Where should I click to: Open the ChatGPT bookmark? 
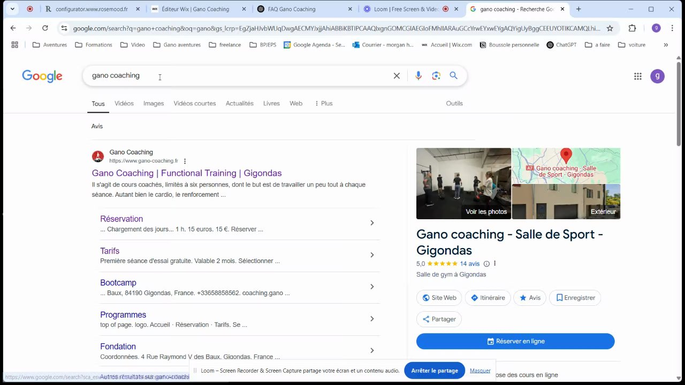561,45
